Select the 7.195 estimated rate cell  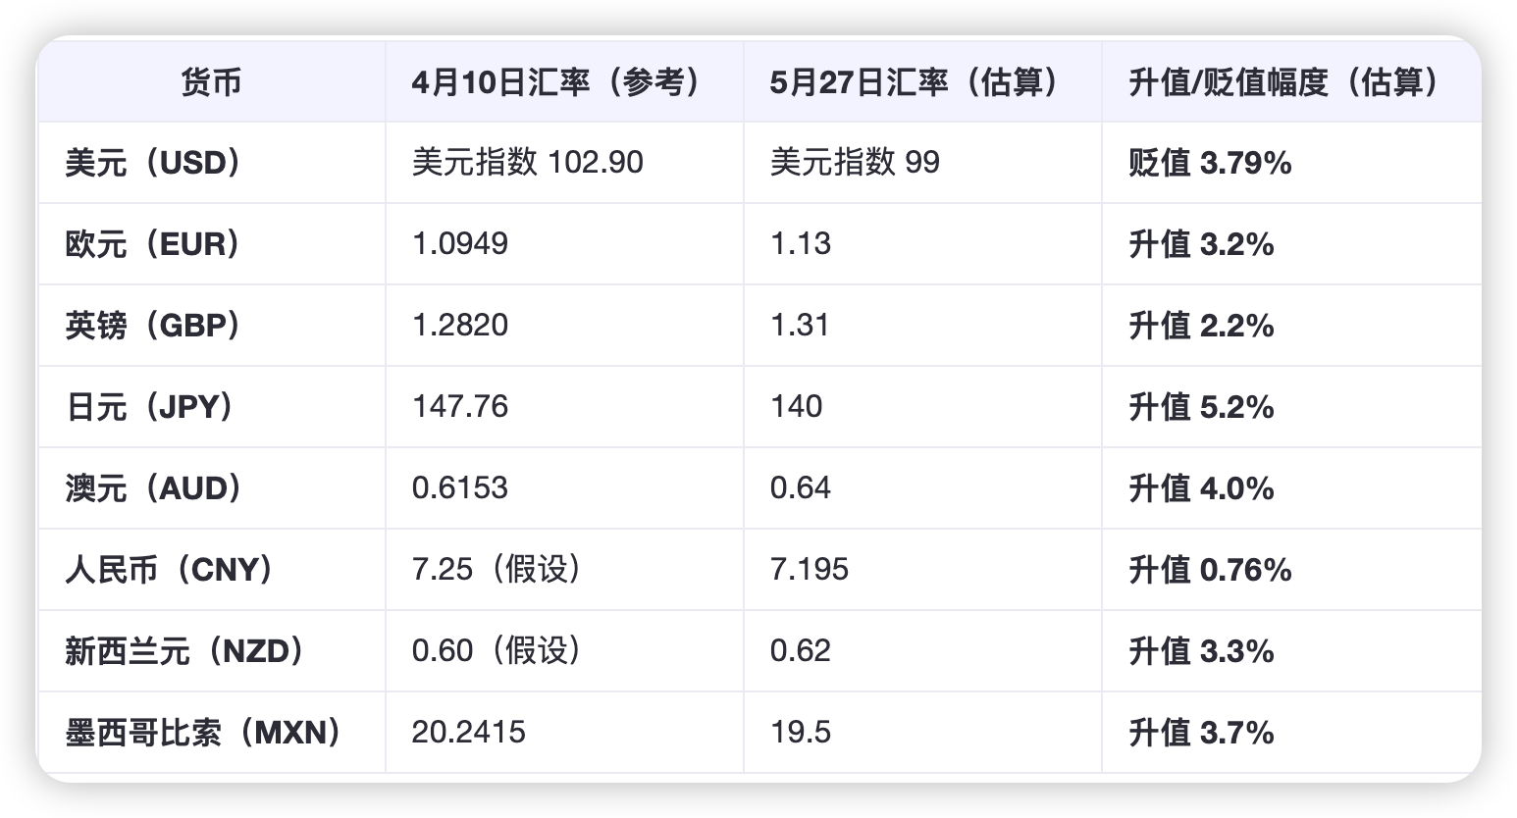click(810, 570)
